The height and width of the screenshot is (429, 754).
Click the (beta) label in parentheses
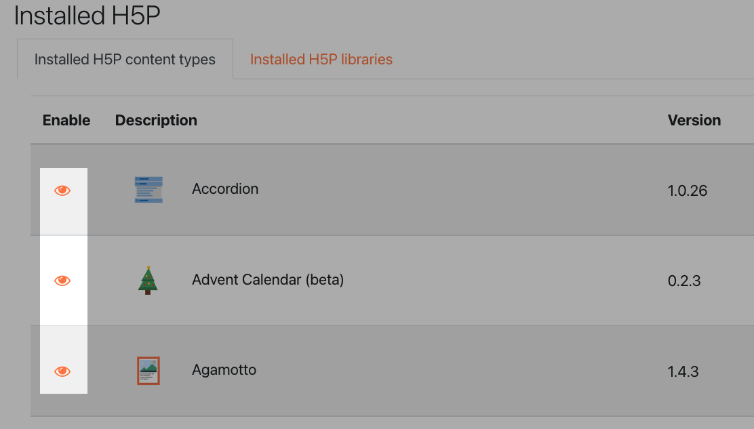coord(325,280)
